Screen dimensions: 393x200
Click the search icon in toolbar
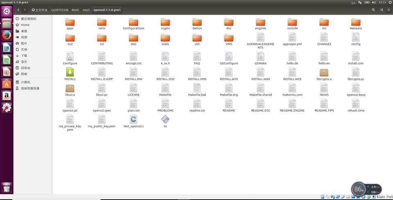373,10
